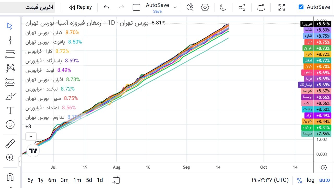Click the Save layout label
334x188 pixels.
click(x=157, y=11)
